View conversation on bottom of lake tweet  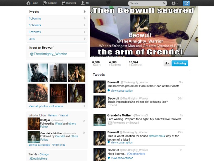click(x=122, y=142)
